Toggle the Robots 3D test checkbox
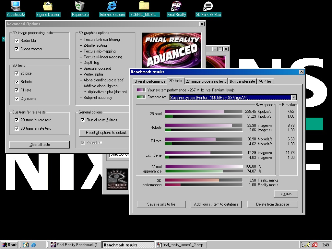Screen dimensions: 332x249 [x=17, y=82]
